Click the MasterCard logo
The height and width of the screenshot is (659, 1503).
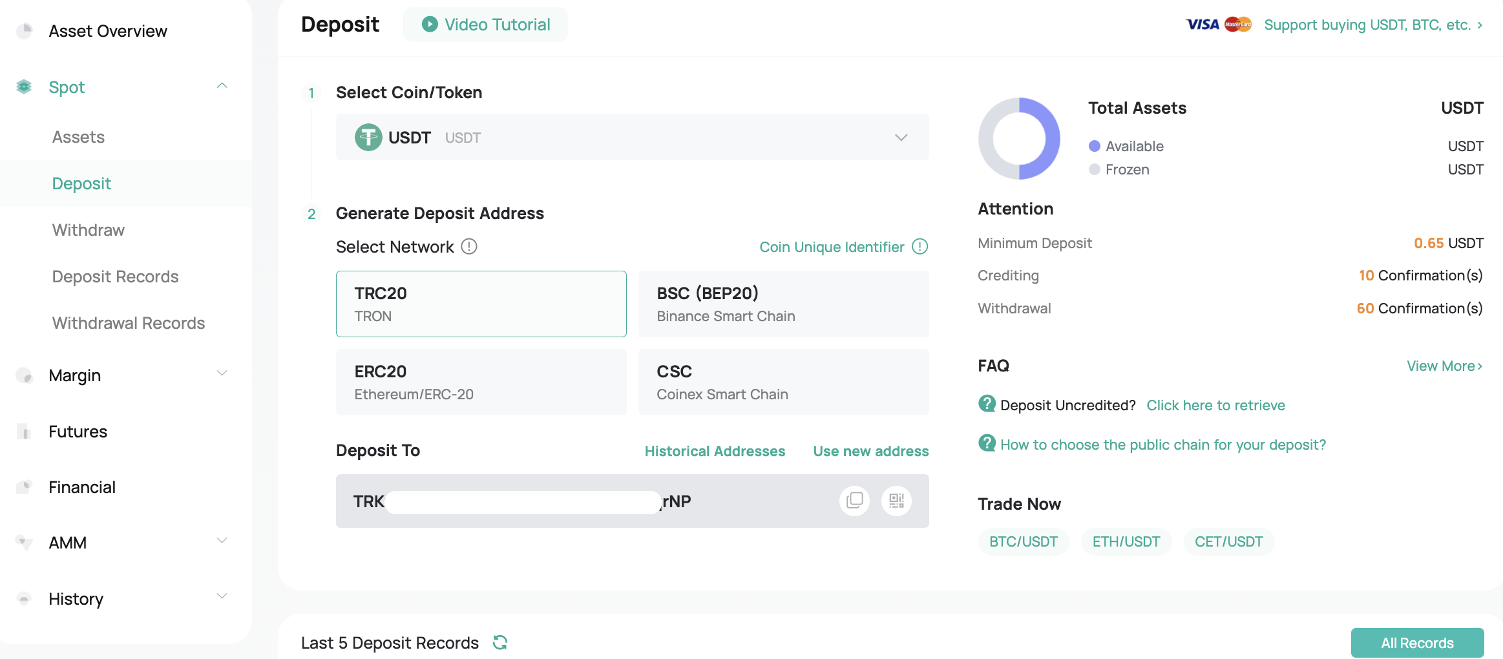(x=1238, y=25)
